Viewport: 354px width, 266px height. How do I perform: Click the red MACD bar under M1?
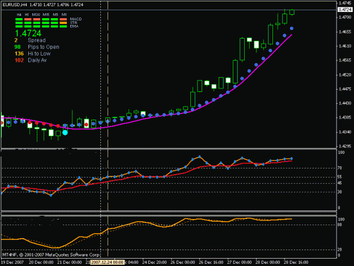(x=63, y=19)
